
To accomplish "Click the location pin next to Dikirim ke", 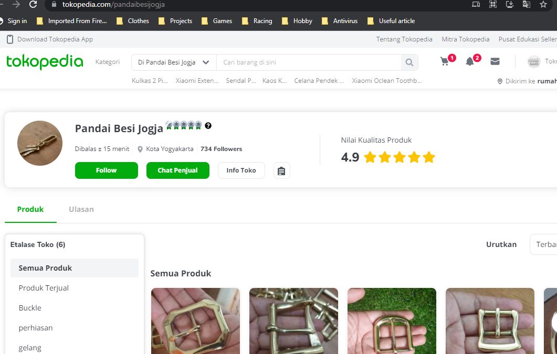I will click(x=499, y=81).
